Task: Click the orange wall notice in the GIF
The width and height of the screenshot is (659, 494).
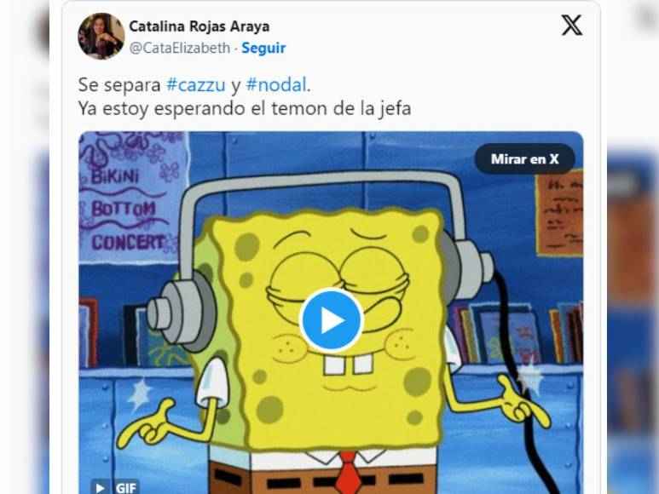Action: [559, 213]
